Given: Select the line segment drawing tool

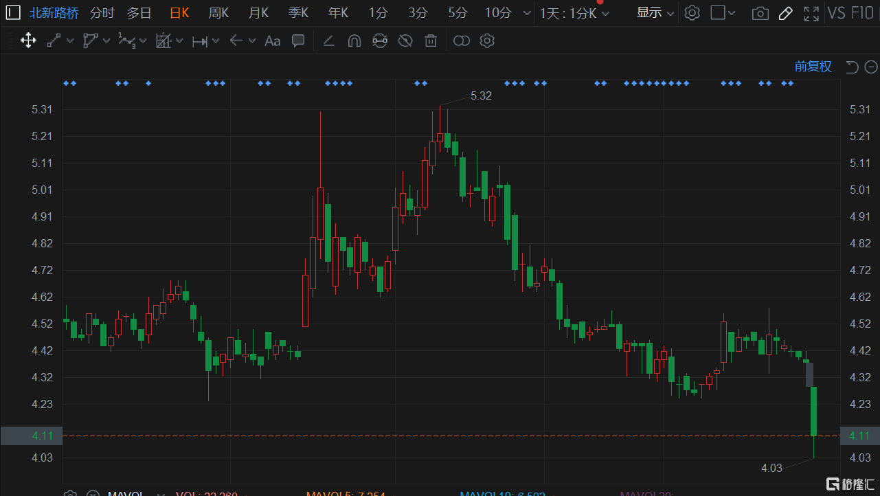Looking at the screenshot, I should [x=54, y=41].
